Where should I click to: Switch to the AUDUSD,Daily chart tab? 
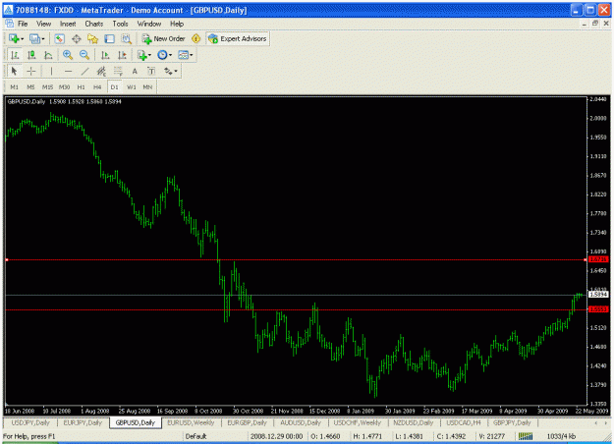[x=301, y=422]
